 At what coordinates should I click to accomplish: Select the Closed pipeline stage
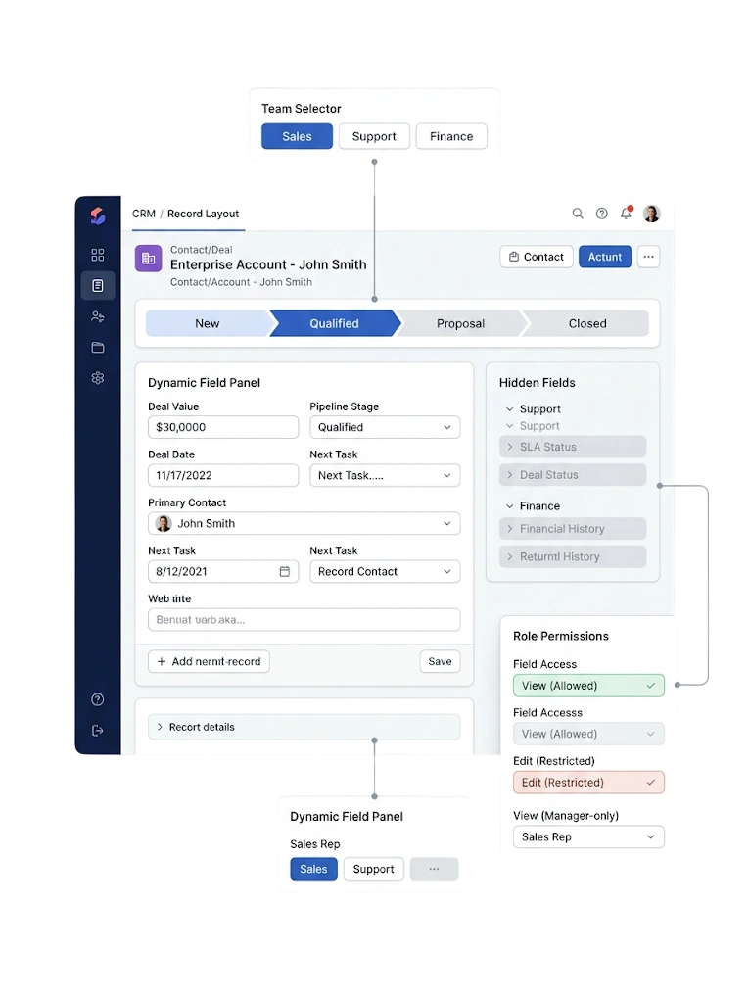point(587,323)
